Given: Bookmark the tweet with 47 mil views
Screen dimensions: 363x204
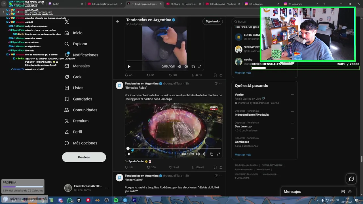Looking at the screenshot, I should 215,75.
